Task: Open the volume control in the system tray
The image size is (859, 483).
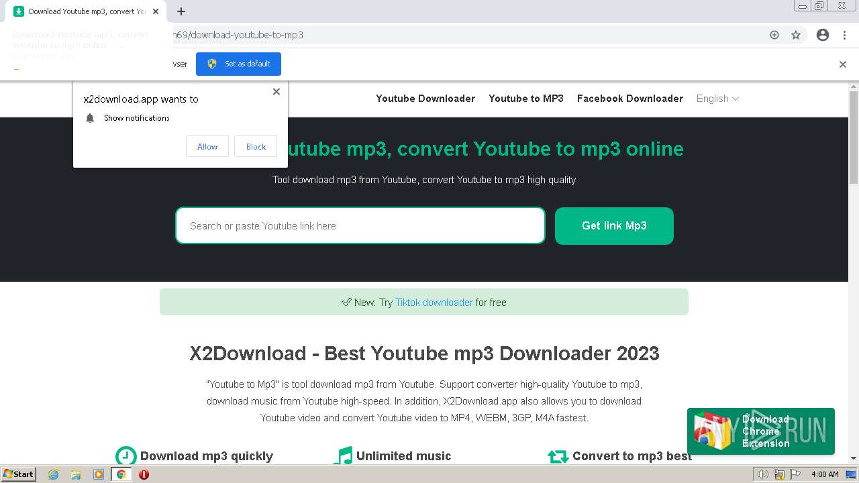Action: (763, 474)
